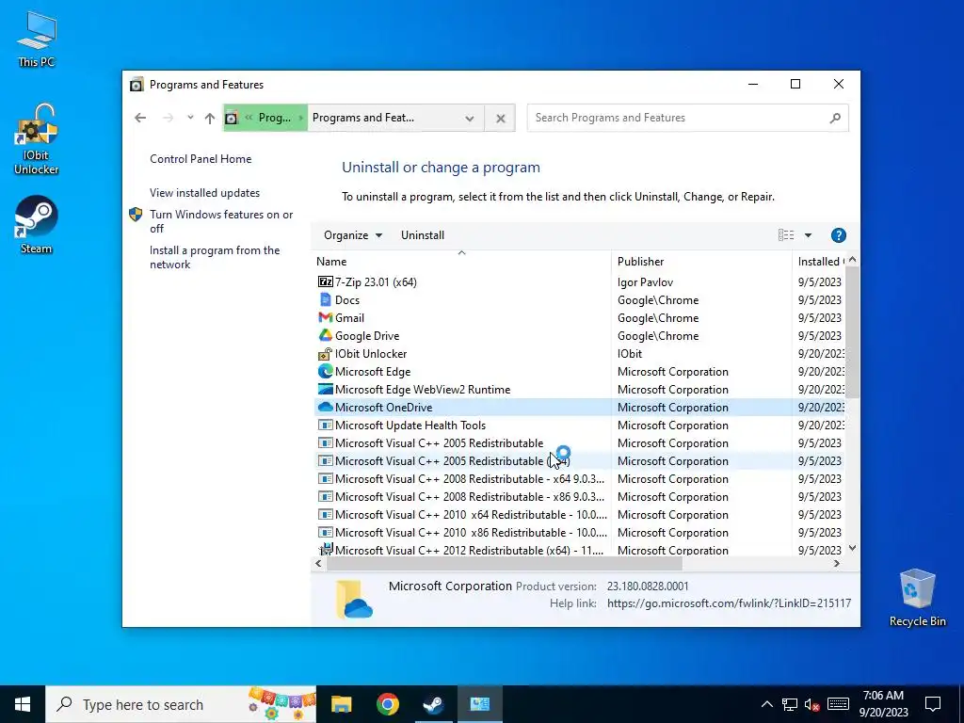Launch IObit Unlocker desktop shortcut
964x723 pixels.
[37, 139]
